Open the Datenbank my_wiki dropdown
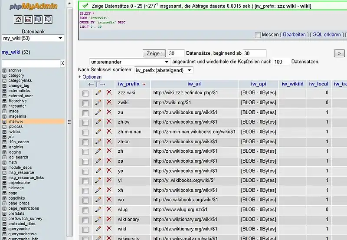 click(33, 38)
